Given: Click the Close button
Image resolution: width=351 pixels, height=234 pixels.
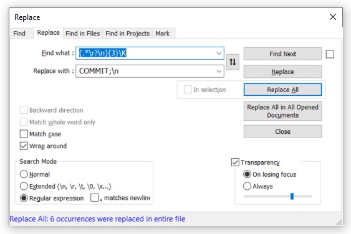Looking at the screenshot, I should pos(282,131).
